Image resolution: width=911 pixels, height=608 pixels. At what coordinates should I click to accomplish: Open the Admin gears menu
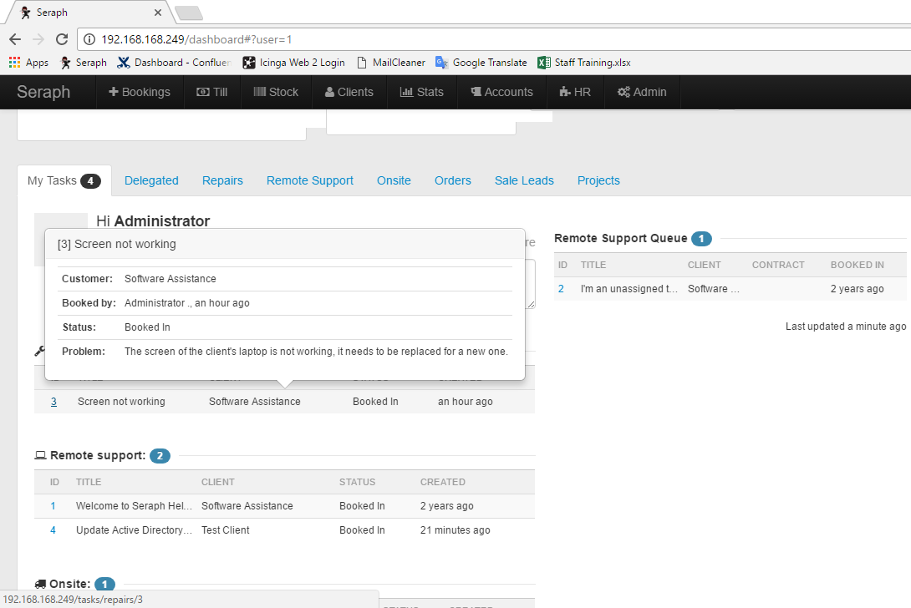pos(642,92)
